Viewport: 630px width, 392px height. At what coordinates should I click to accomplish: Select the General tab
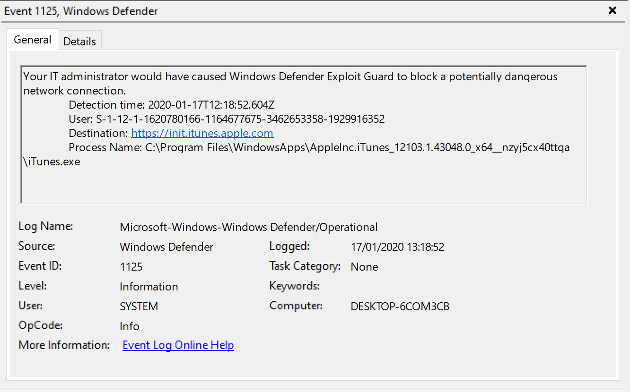point(32,40)
